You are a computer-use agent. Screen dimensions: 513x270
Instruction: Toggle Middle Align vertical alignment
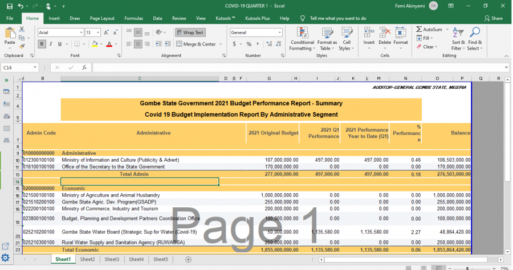[138, 32]
